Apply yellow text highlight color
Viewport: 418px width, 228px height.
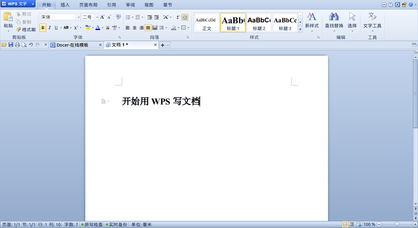pyautogui.click(x=88, y=28)
